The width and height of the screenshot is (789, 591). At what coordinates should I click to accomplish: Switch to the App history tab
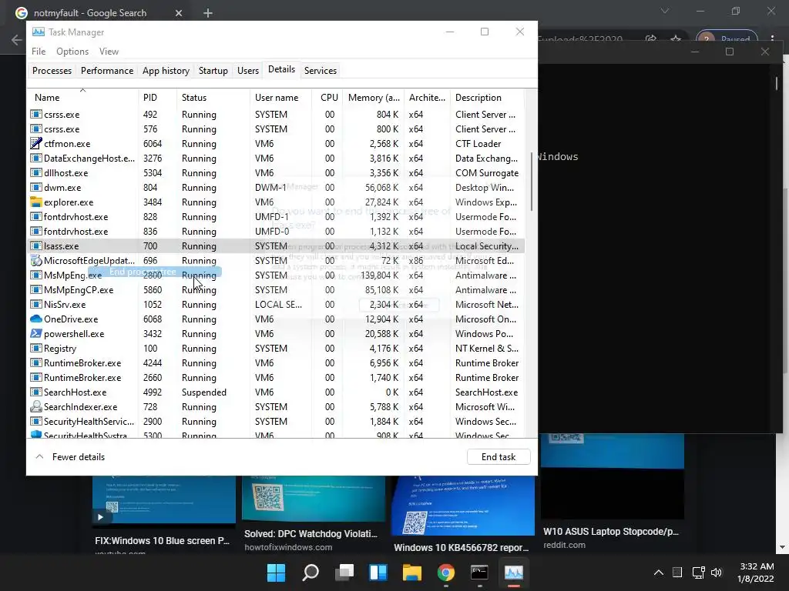[166, 70]
